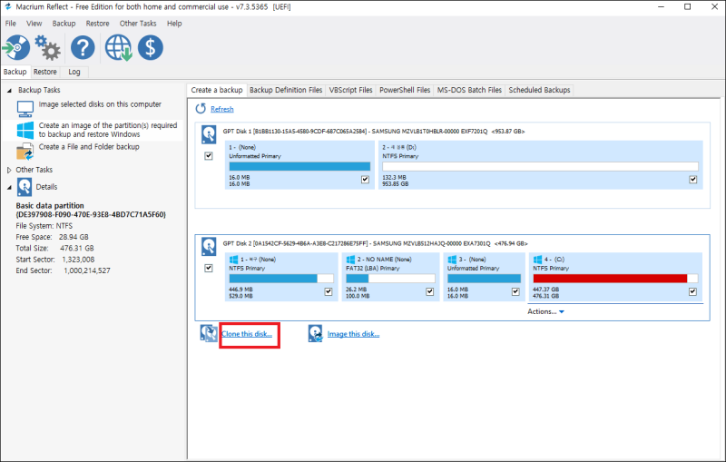Switch to the Restore tab below the toolbar

coord(44,72)
